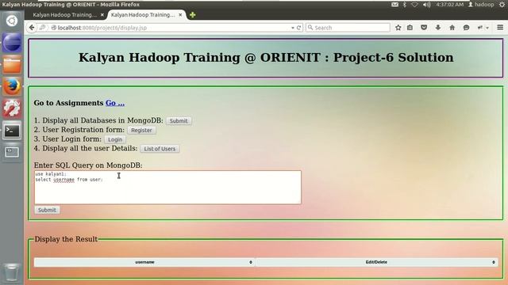
Task: Open Firefox hamburger menu
Action: (500, 28)
